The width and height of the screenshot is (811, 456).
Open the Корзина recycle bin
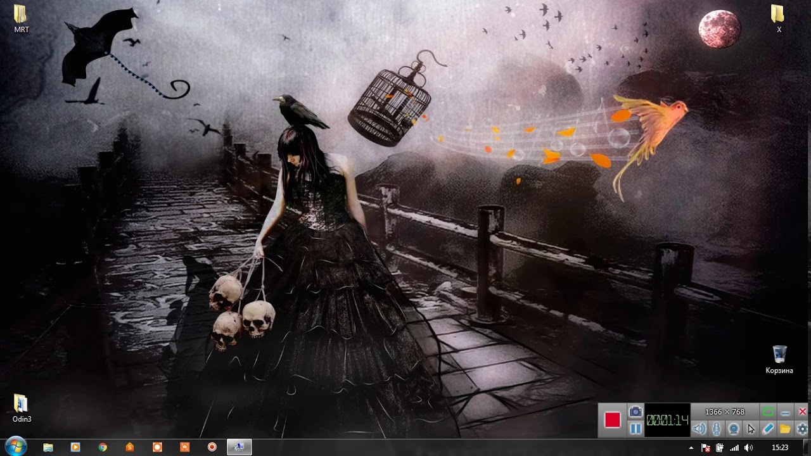tap(779, 360)
